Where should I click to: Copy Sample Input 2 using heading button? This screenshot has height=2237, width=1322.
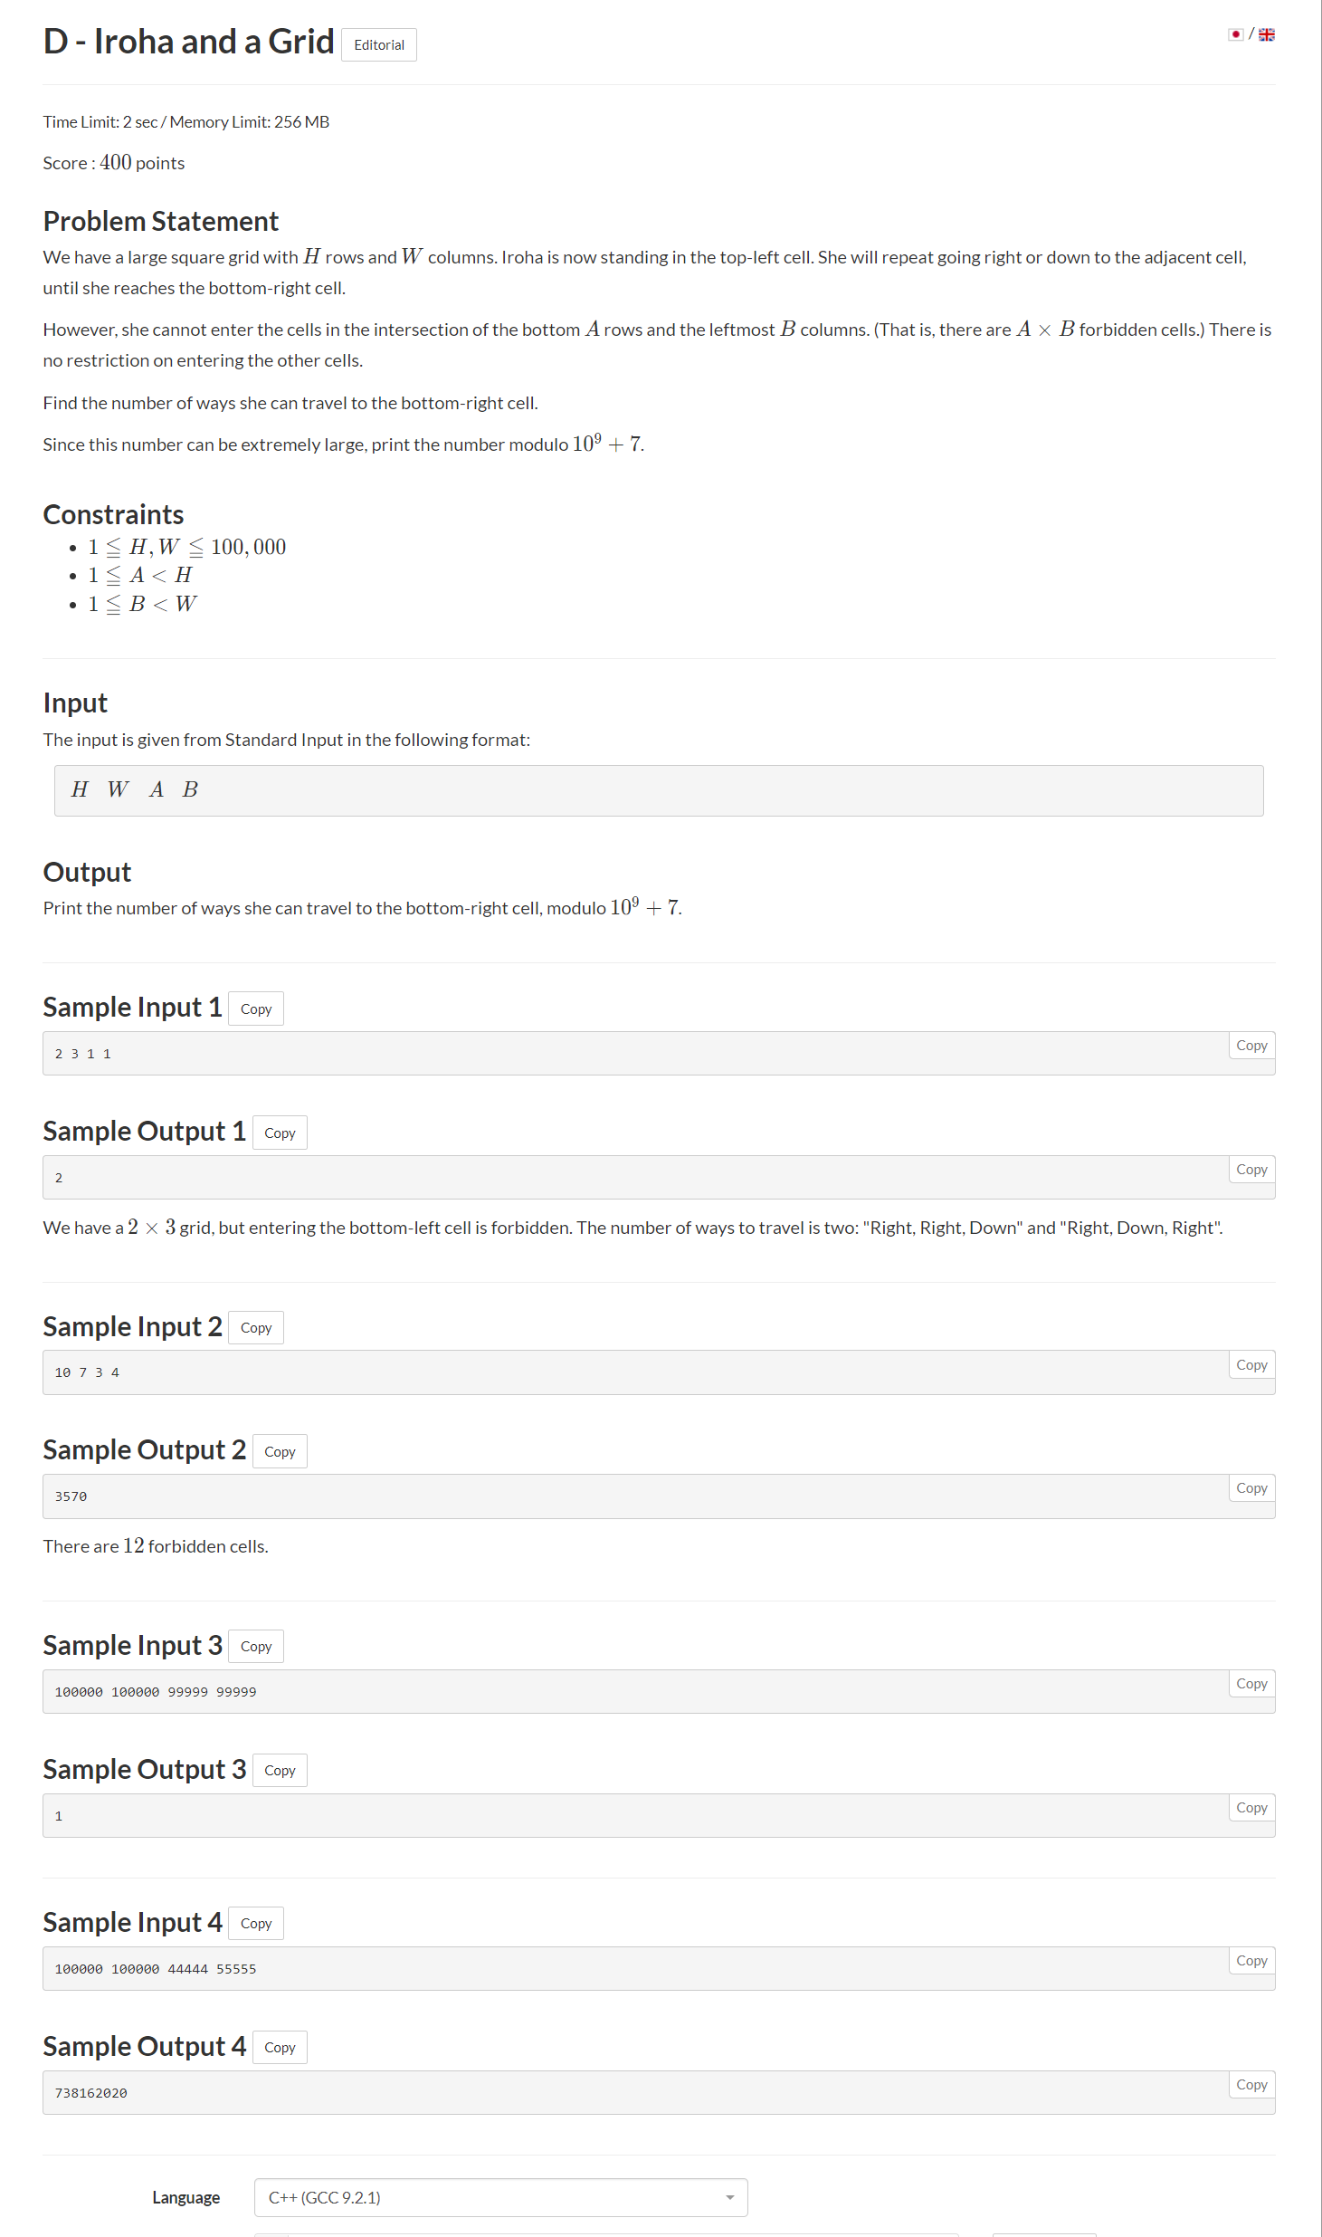point(256,1327)
